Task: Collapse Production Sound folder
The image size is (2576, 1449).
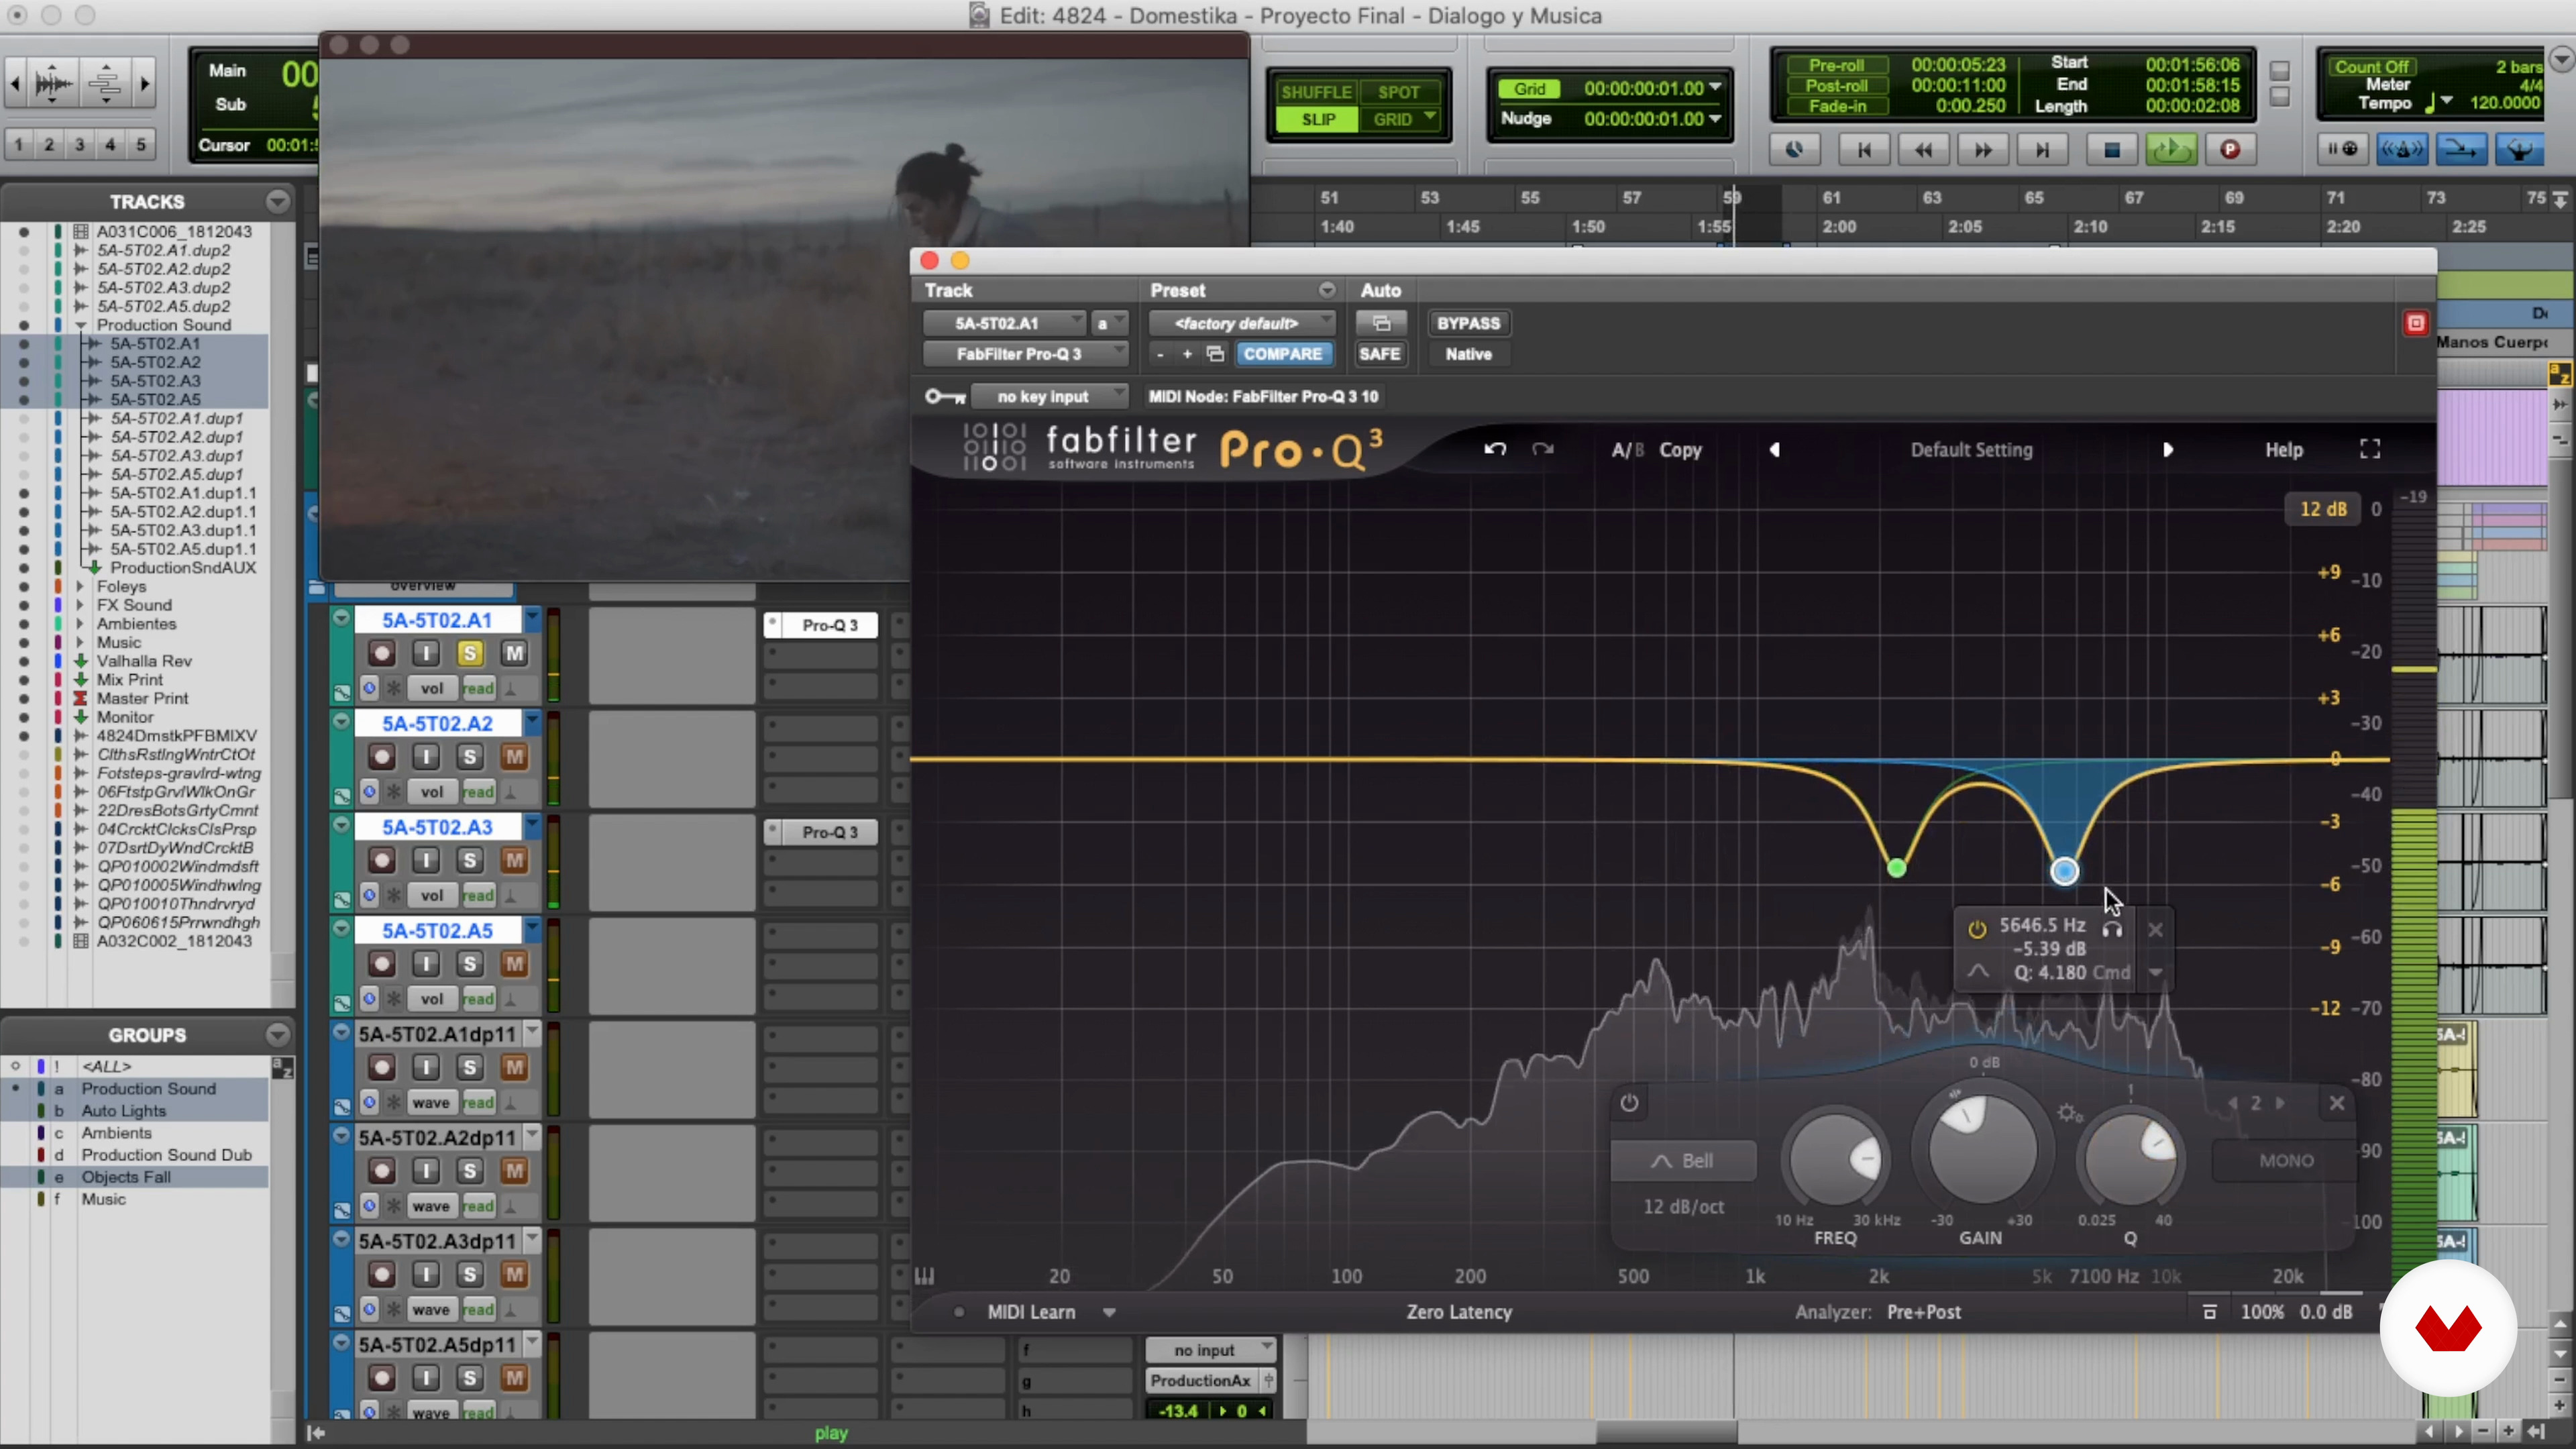Action: click(80, 325)
